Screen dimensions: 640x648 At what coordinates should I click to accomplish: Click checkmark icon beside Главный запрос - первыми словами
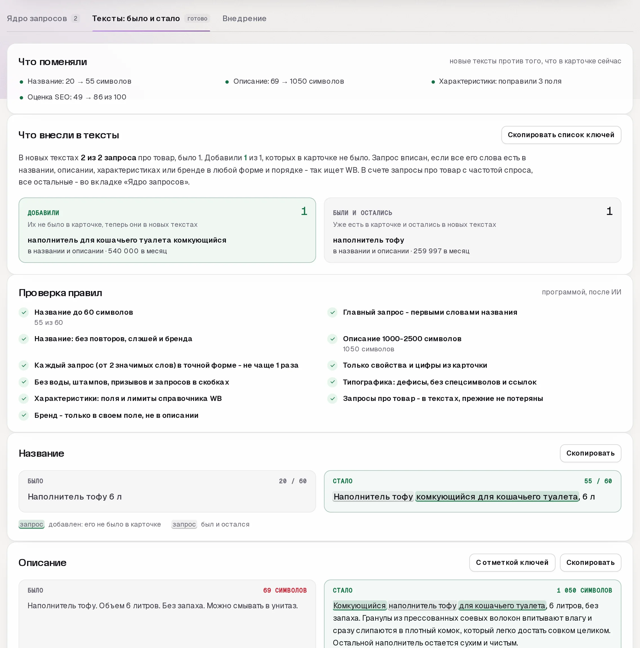click(x=332, y=313)
